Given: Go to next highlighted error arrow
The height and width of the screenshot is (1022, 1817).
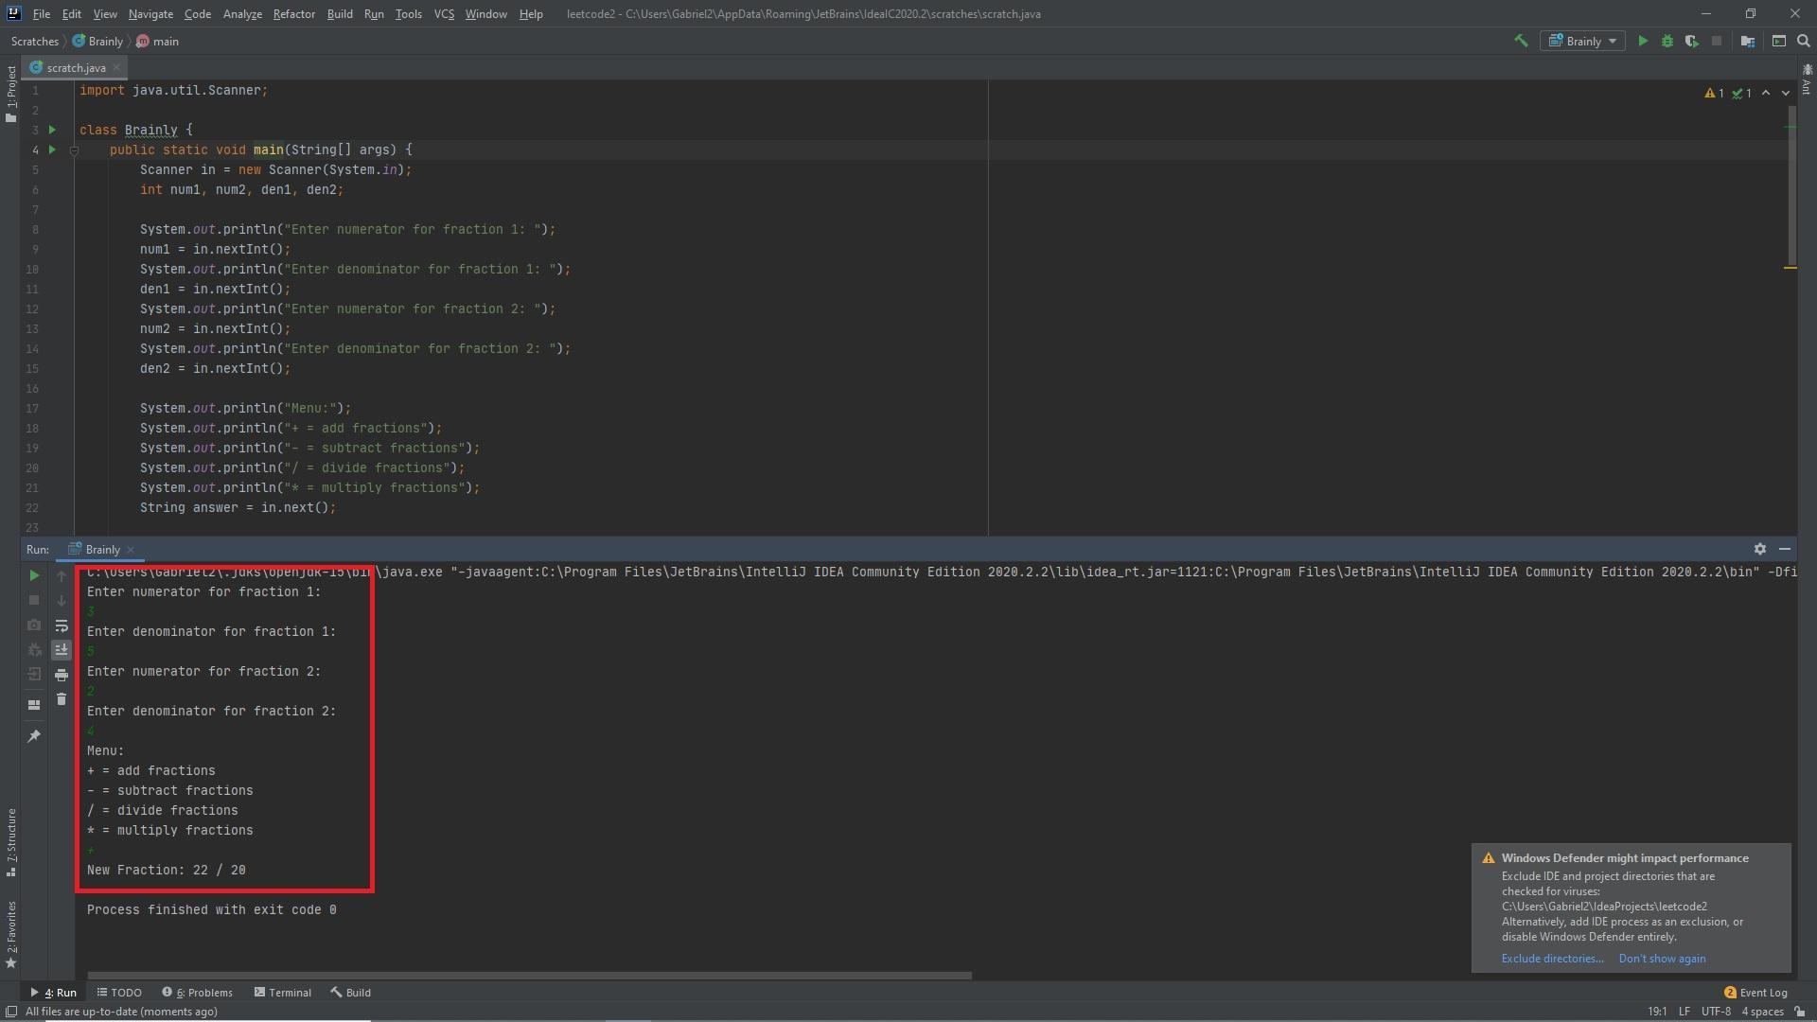Looking at the screenshot, I should point(1786,93).
